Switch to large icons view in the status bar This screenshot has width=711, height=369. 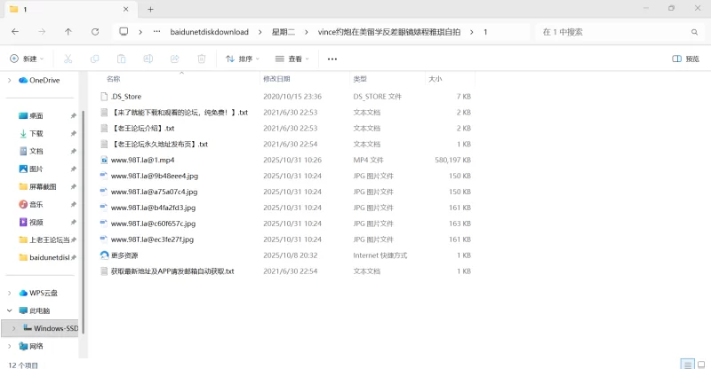pos(700,364)
